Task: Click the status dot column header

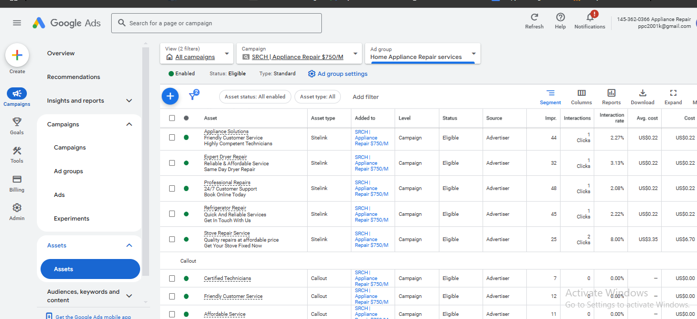Action: click(x=186, y=118)
